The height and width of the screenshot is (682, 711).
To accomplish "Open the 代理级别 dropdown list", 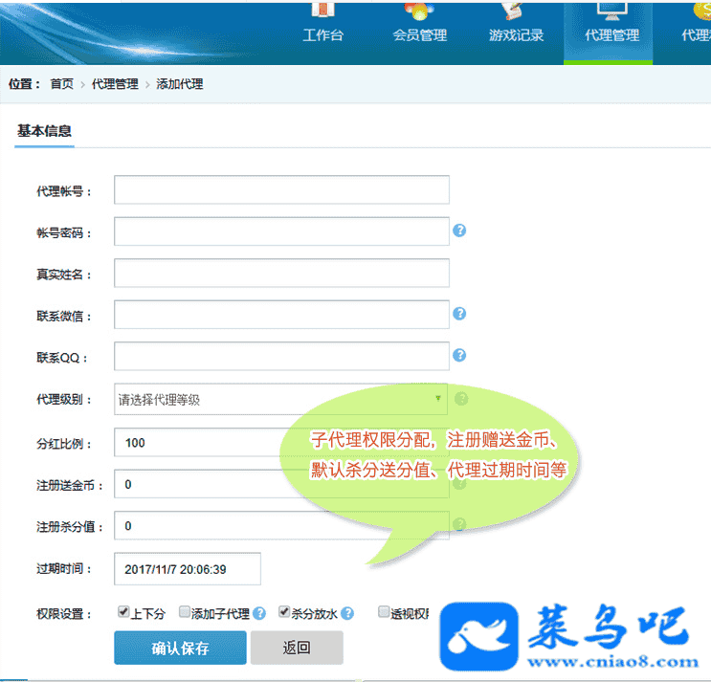I will point(280,400).
